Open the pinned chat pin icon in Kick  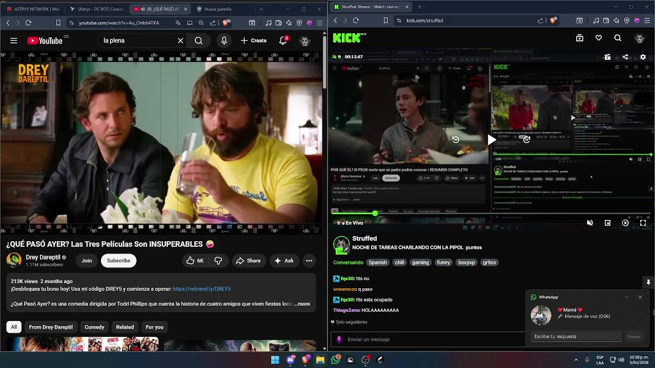tap(648, 282)
